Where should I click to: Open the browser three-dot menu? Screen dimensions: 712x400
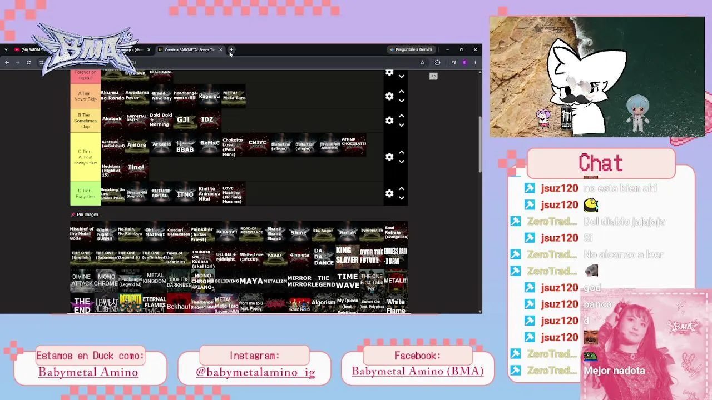[475, 62]
